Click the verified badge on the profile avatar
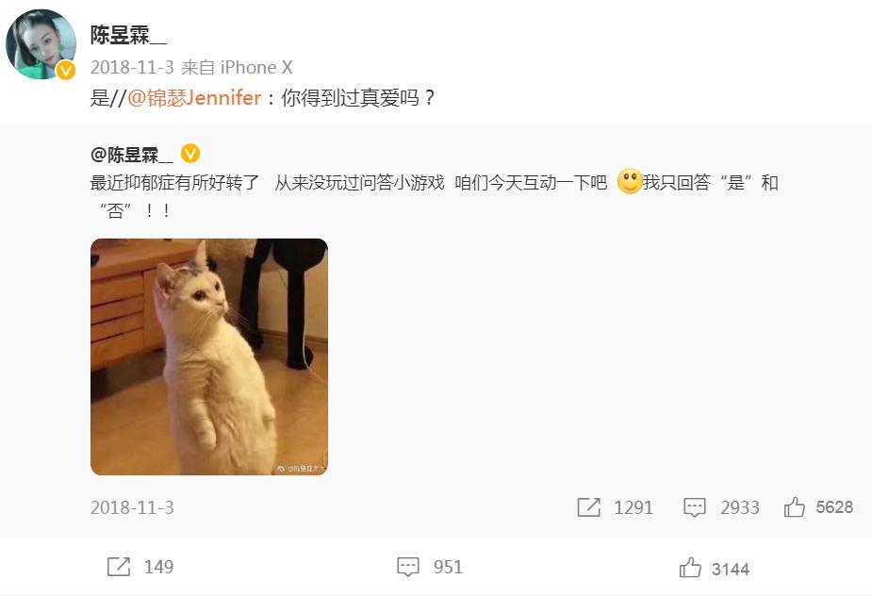The height and width of the screenshot is (596, 872). click(66, 70)
